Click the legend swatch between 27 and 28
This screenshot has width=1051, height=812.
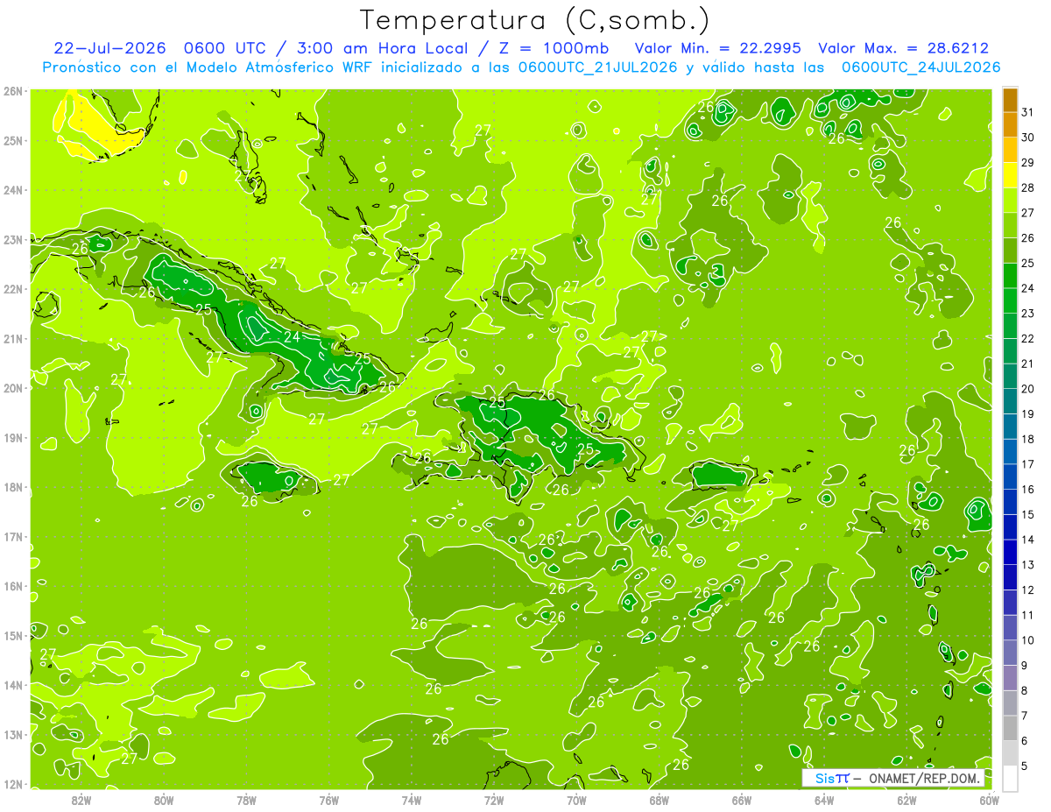[1010, 200]
